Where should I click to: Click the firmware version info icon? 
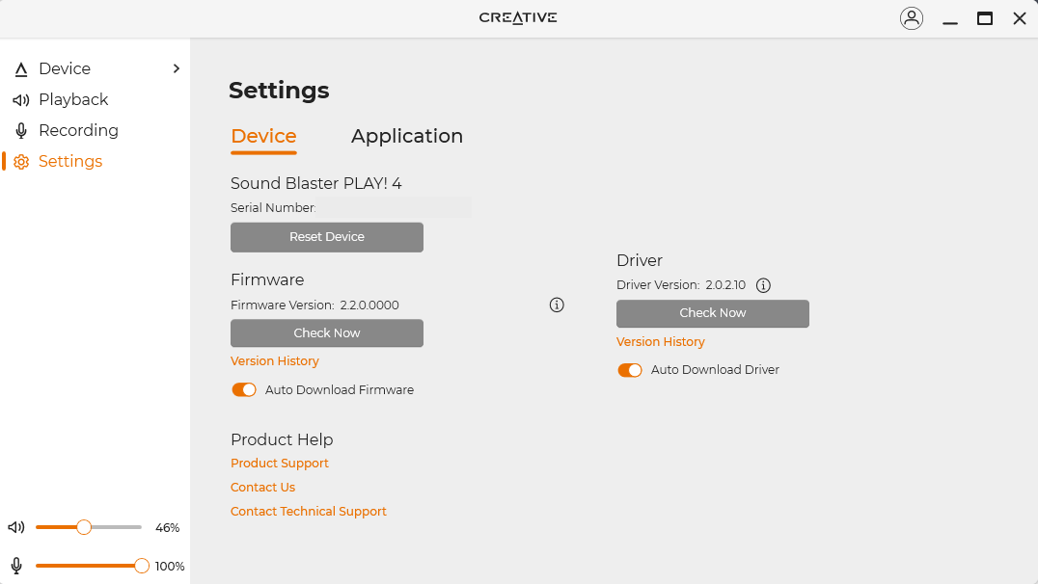(x=557, y=305)
